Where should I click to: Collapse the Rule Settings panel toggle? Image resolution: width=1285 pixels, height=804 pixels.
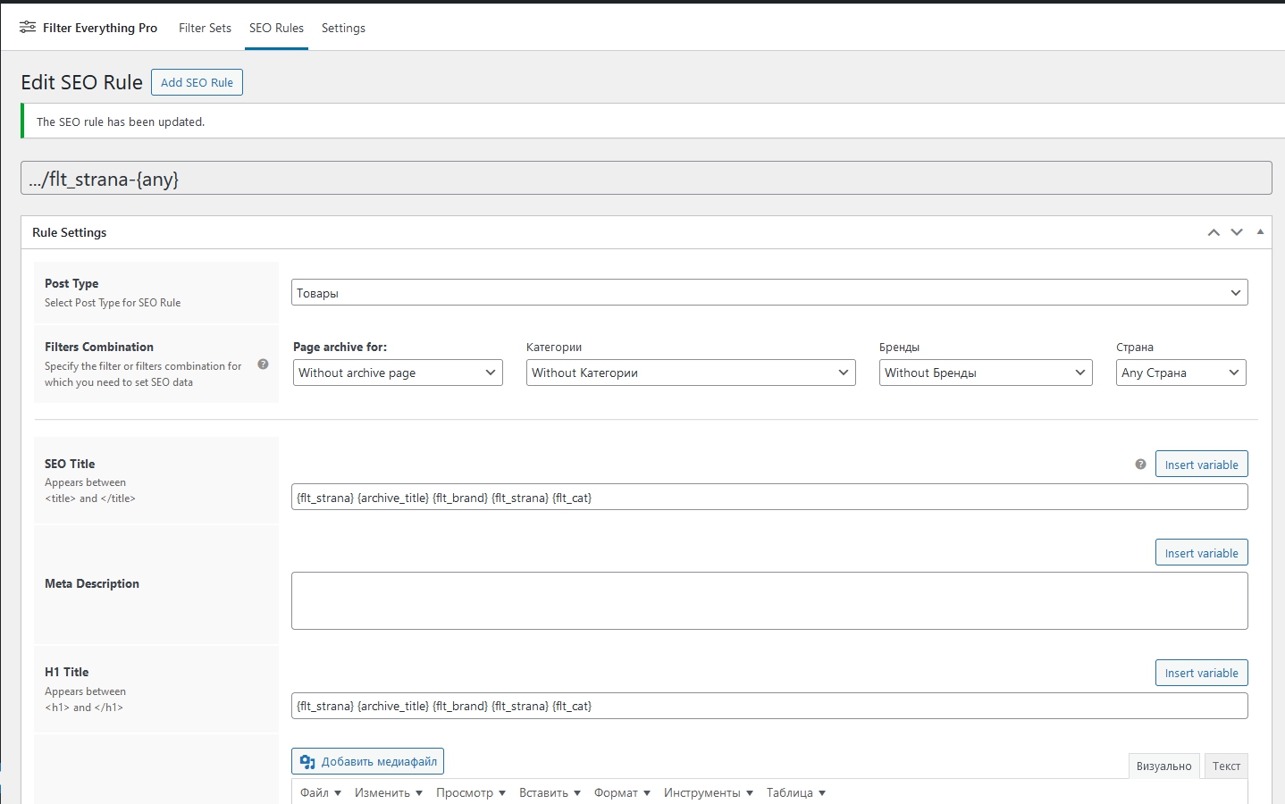1260,232
